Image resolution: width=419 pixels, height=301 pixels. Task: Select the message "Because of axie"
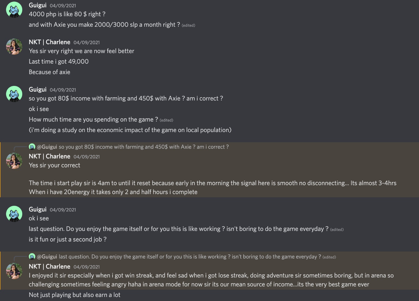coord(49,72)
